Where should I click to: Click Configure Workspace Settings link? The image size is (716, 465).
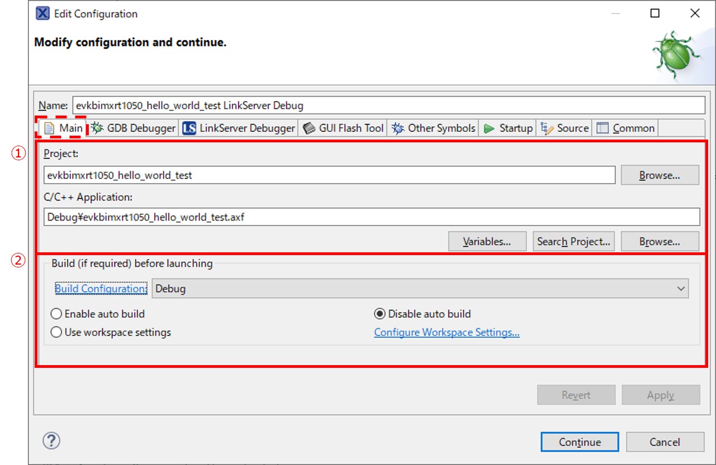447,332
